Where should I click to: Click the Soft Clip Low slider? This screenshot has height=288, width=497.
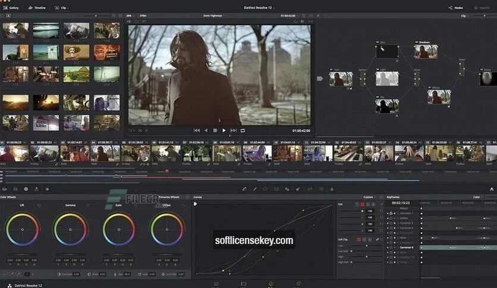(367, 246)
